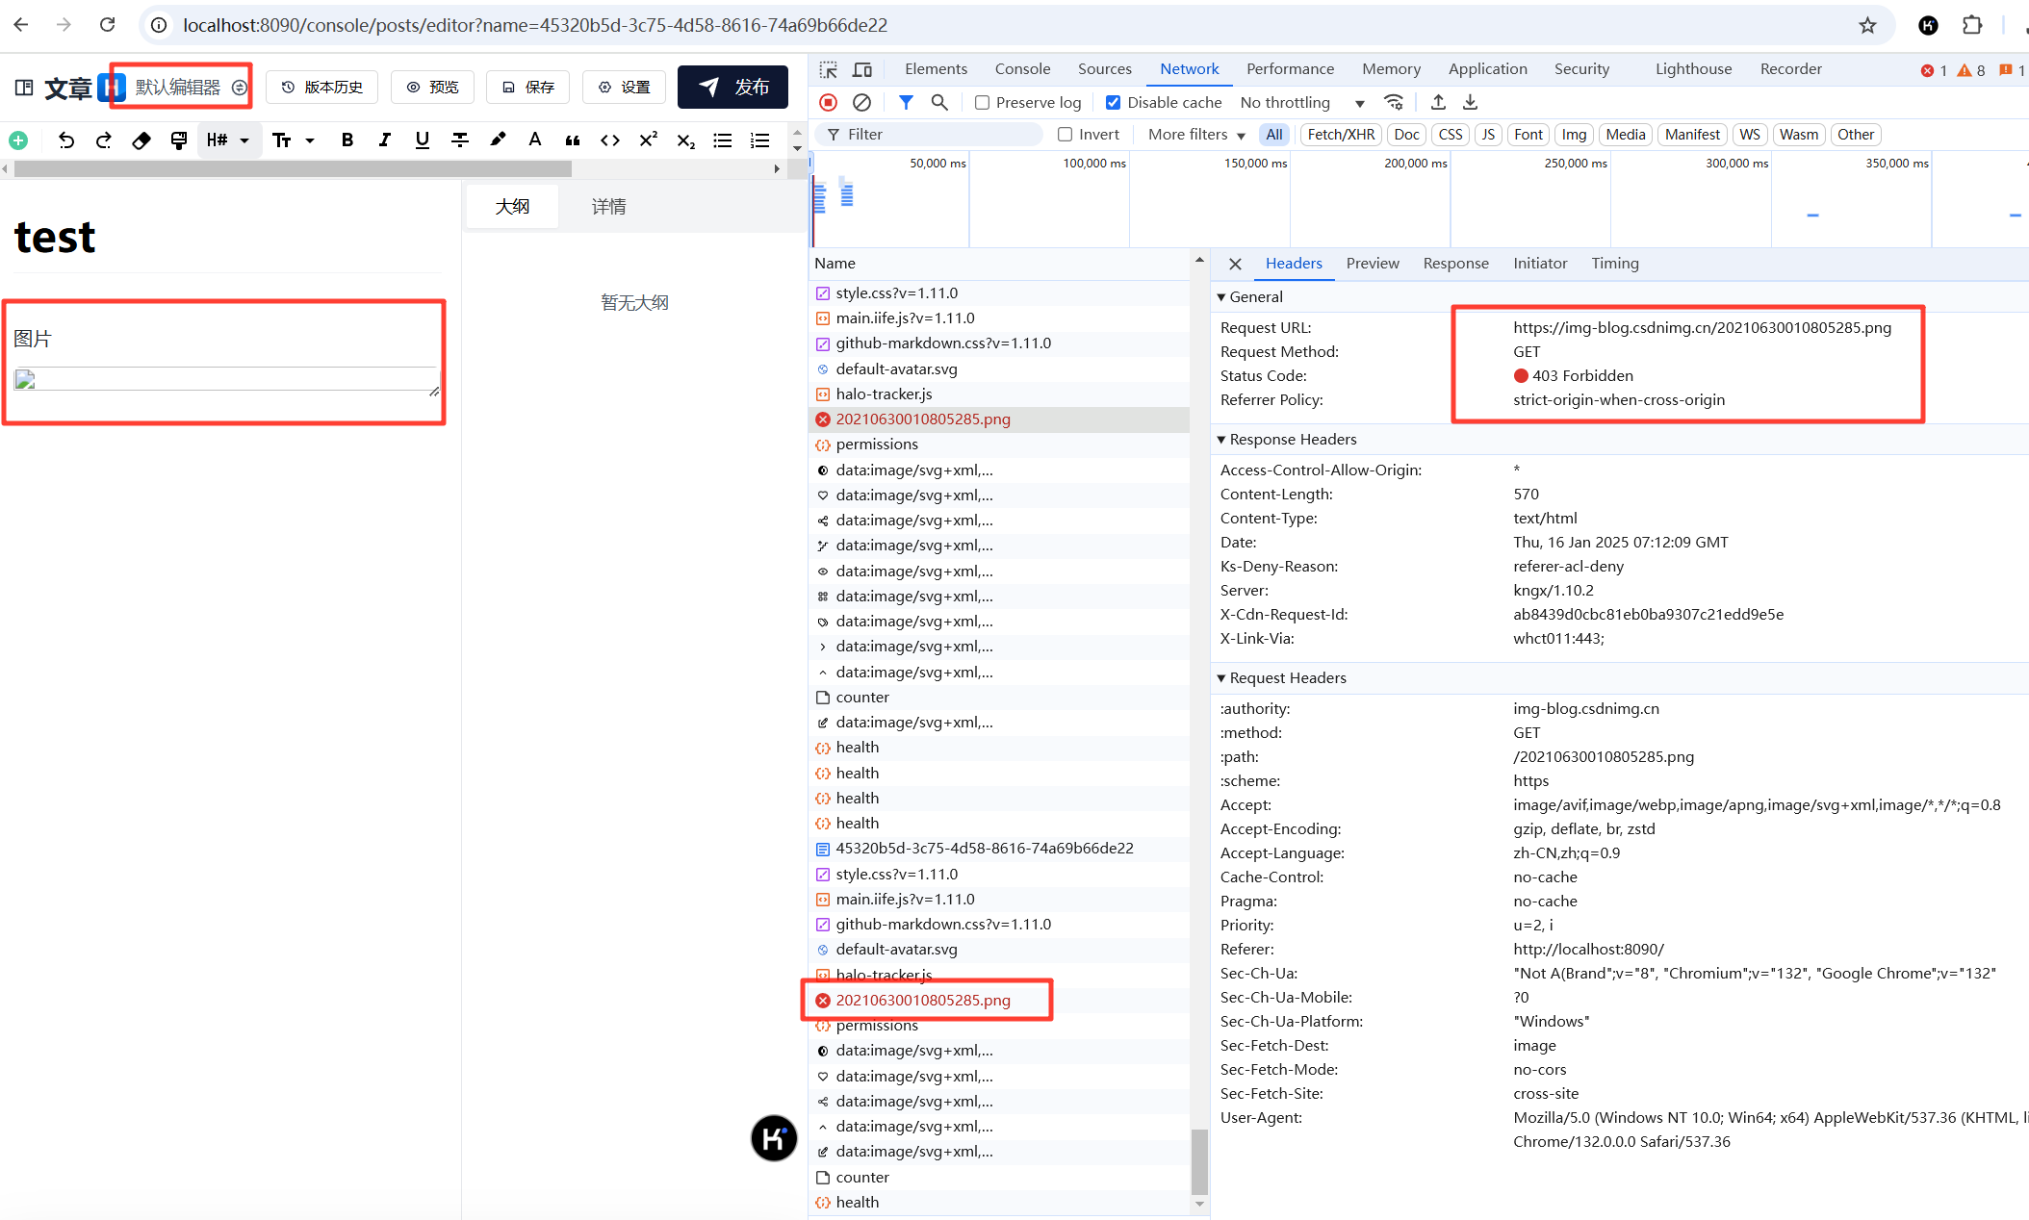Screen dimensions: 2029x1220
Task: Apply subscript formatting
Action: [685, 140]
